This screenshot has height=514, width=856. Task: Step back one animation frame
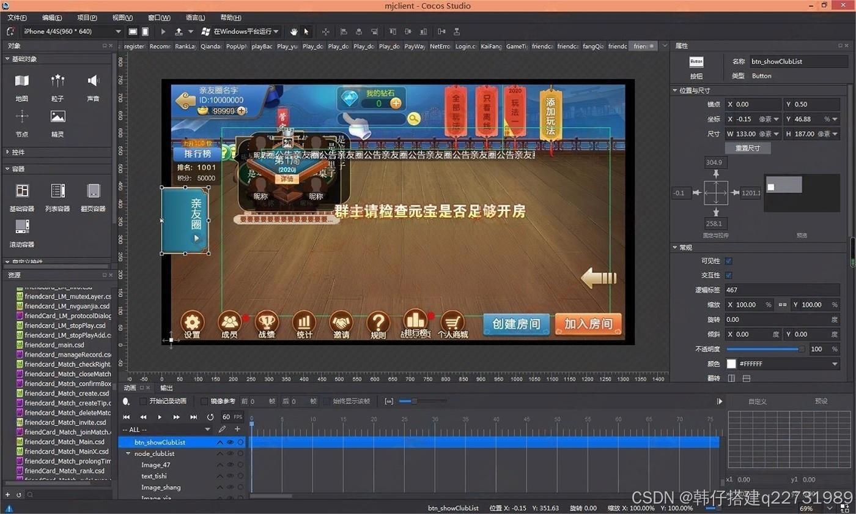tap(143, 417)
